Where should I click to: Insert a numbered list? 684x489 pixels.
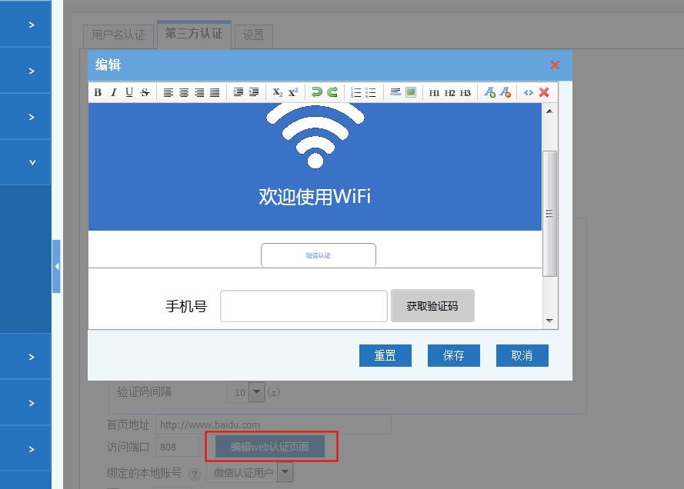(355, 92)
